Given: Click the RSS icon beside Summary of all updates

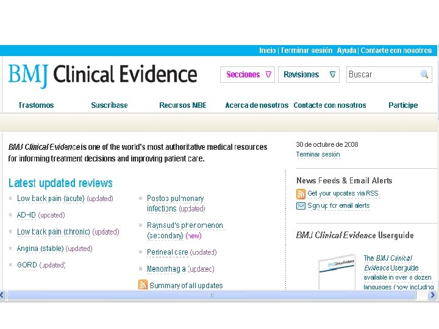Looking at the screenshot, I should point(143,285).
